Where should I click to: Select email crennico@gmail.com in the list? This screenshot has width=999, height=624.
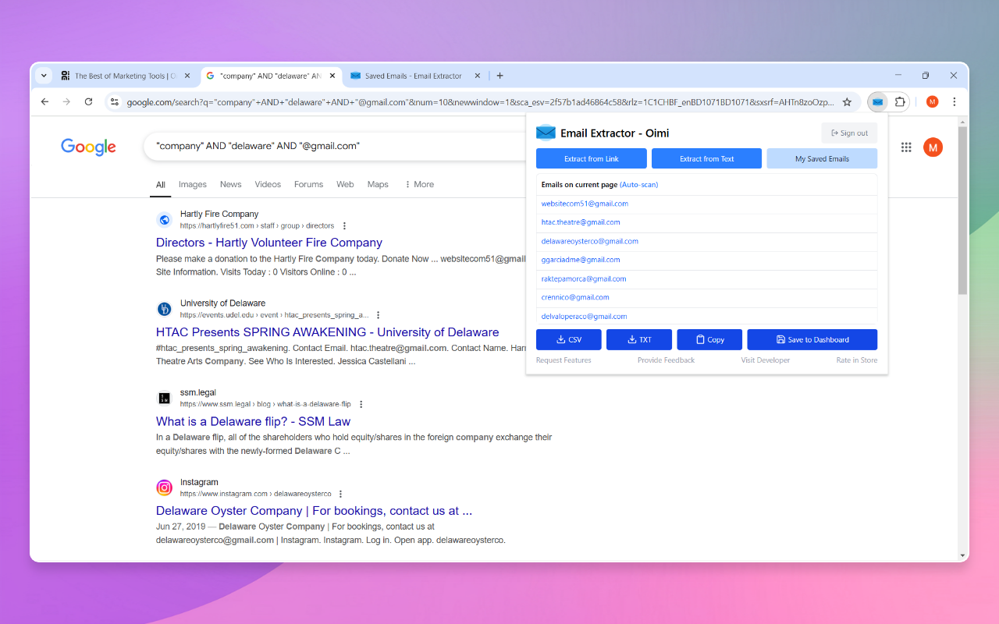click(575, 297)
